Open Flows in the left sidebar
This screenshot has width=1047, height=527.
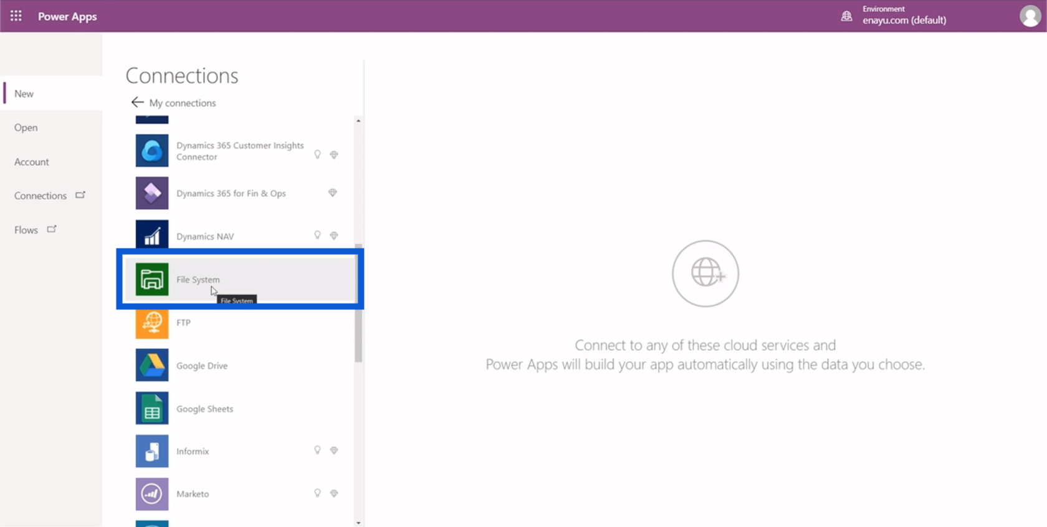pyautogui.click(x=52, y=230)
